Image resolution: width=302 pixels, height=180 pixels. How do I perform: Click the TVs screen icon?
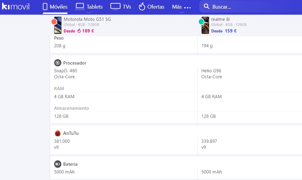click(115, 6)
